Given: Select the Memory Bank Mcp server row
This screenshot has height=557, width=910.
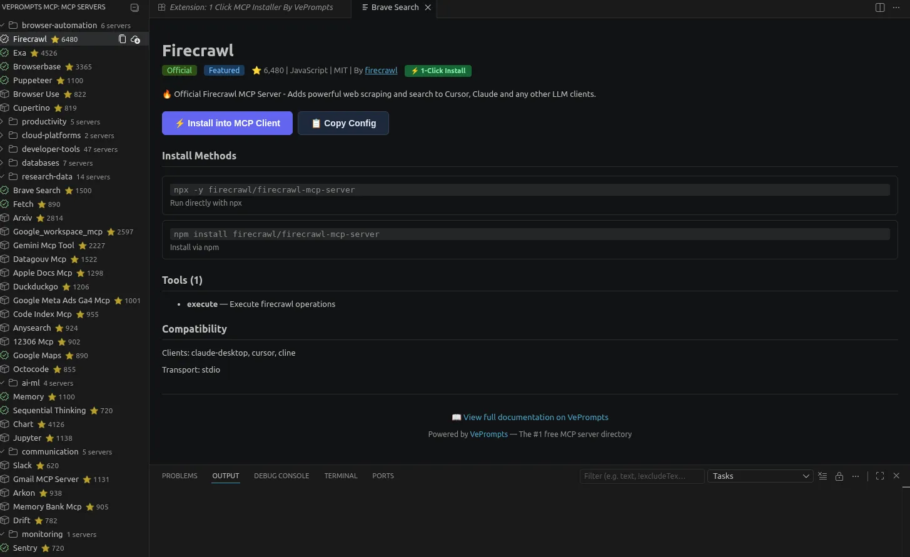Looking at the screenshot, I should (x=74, y=507).
